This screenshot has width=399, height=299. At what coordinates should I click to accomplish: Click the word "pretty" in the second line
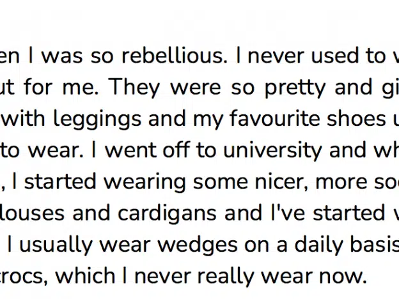[295, 89]
